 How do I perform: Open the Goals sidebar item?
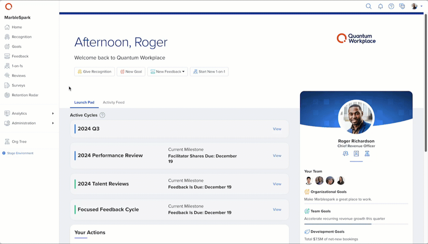[x=16, y=46]
